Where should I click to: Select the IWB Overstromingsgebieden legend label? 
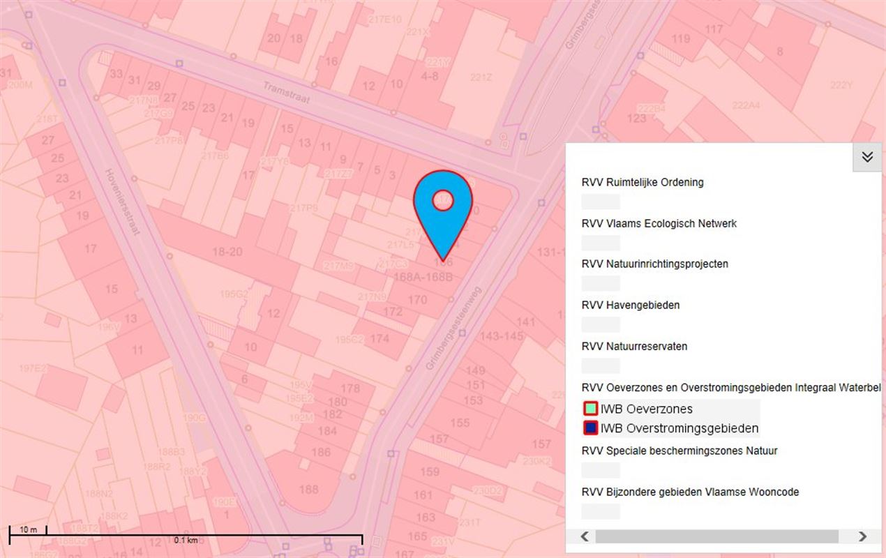point(679,428)
